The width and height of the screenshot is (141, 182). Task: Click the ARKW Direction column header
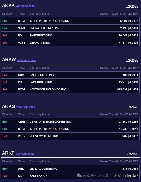pos(8,68)
